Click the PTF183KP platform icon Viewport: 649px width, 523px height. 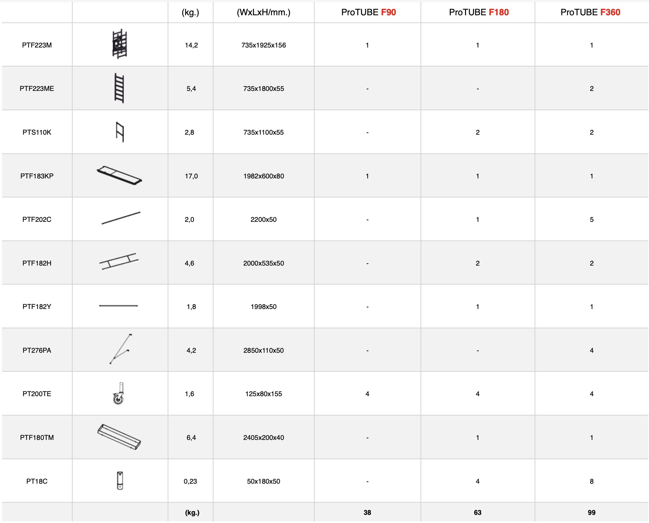click(x=119, y=175)
